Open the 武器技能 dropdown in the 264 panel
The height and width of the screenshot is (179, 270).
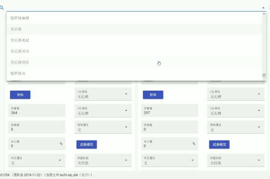(103, 160)
